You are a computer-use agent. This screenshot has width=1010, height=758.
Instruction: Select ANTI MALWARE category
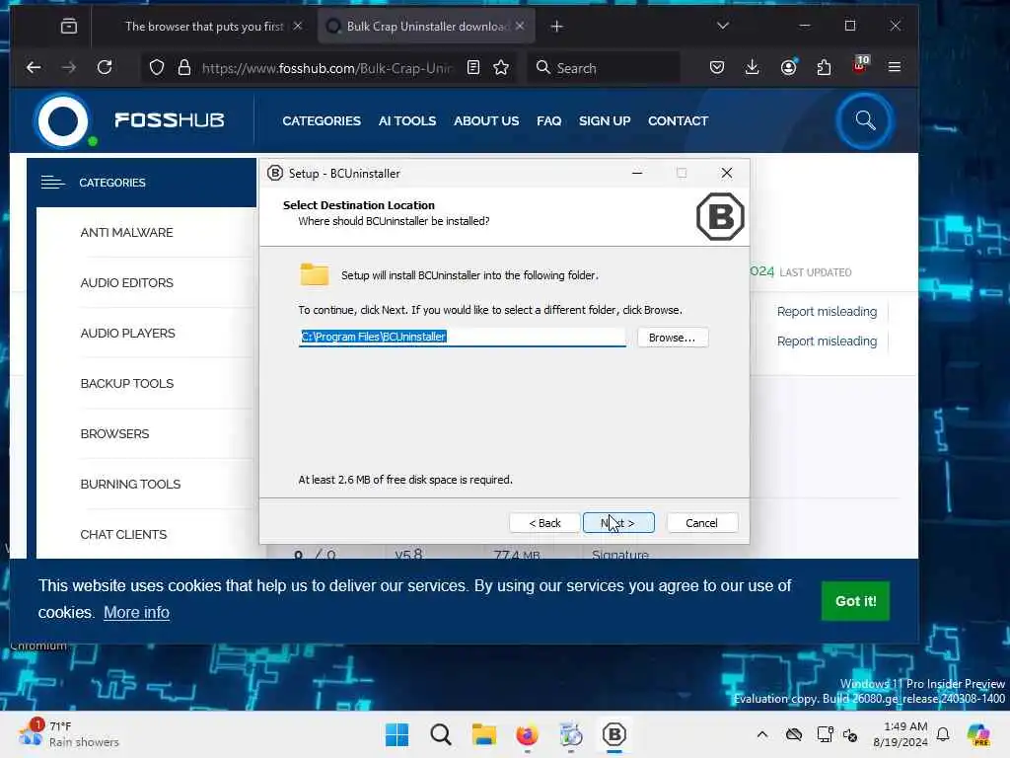[127, 233]
